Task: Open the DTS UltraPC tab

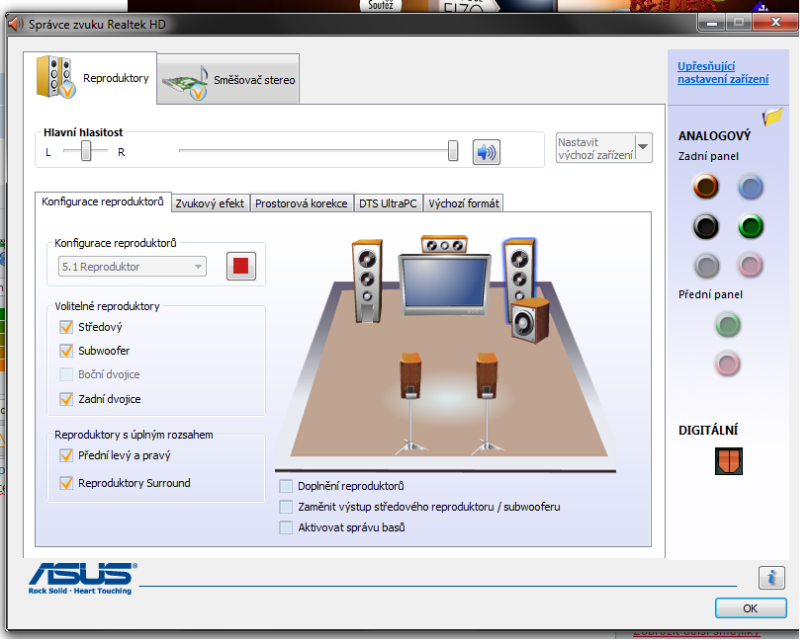Action: [x=388, y=203]
